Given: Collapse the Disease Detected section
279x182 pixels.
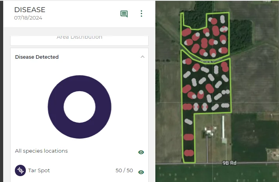Looking at the screenshot, I should pyautogui.click(x=142, y=57).
